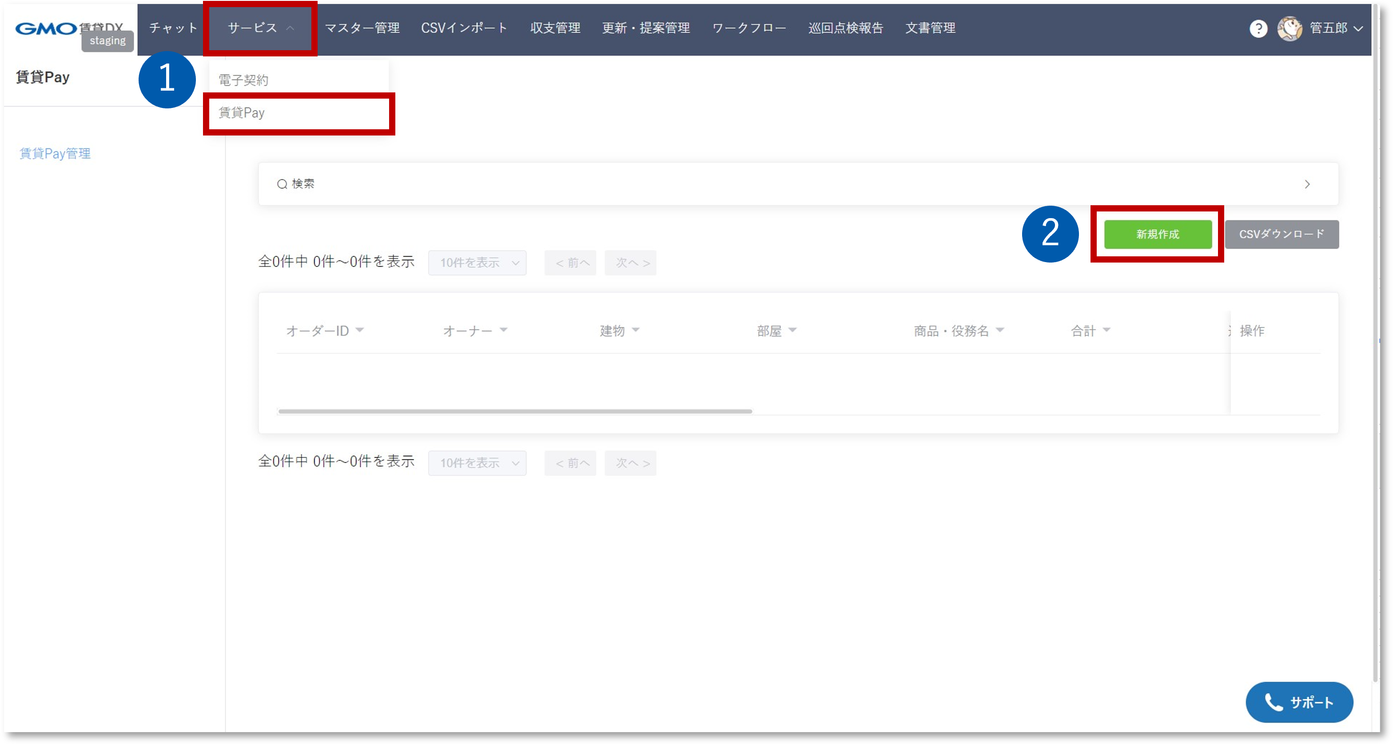Open top 10件を表示 dropdown
The image size is (1393, 745).
[477, 263]
